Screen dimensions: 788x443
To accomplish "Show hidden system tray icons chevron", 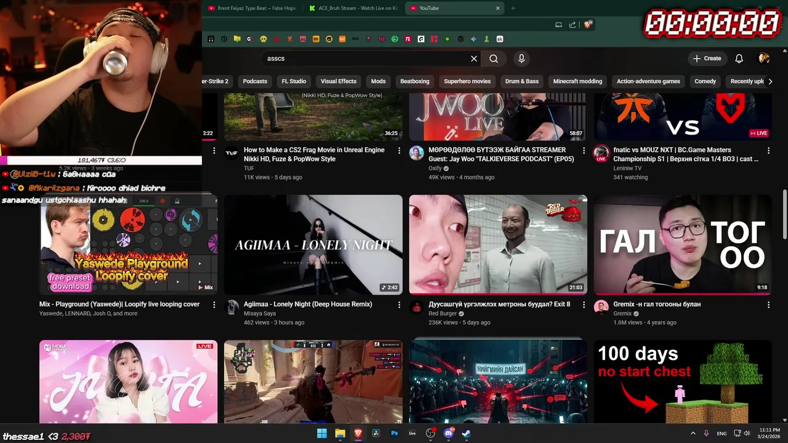I will point(693,433).
